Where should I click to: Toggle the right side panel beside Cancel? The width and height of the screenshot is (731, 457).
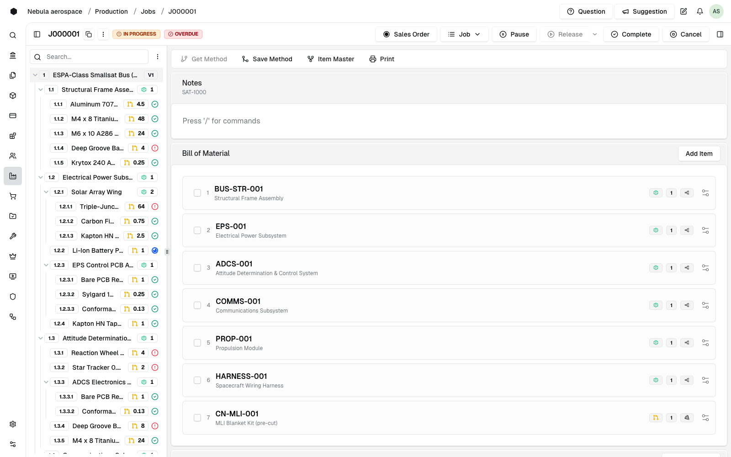coord(720,34)
